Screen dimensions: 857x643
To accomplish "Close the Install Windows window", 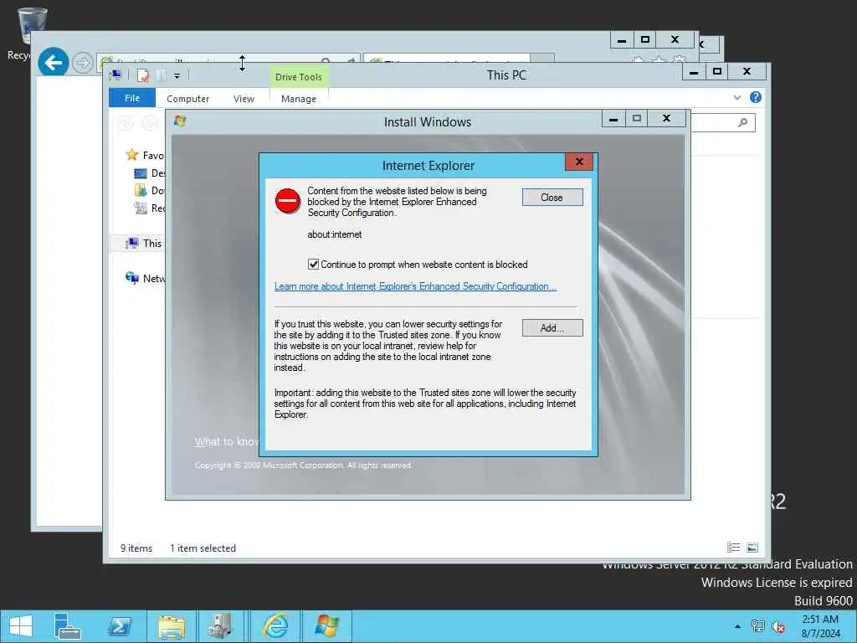I will pyautogui.click(x=667, y=118).
